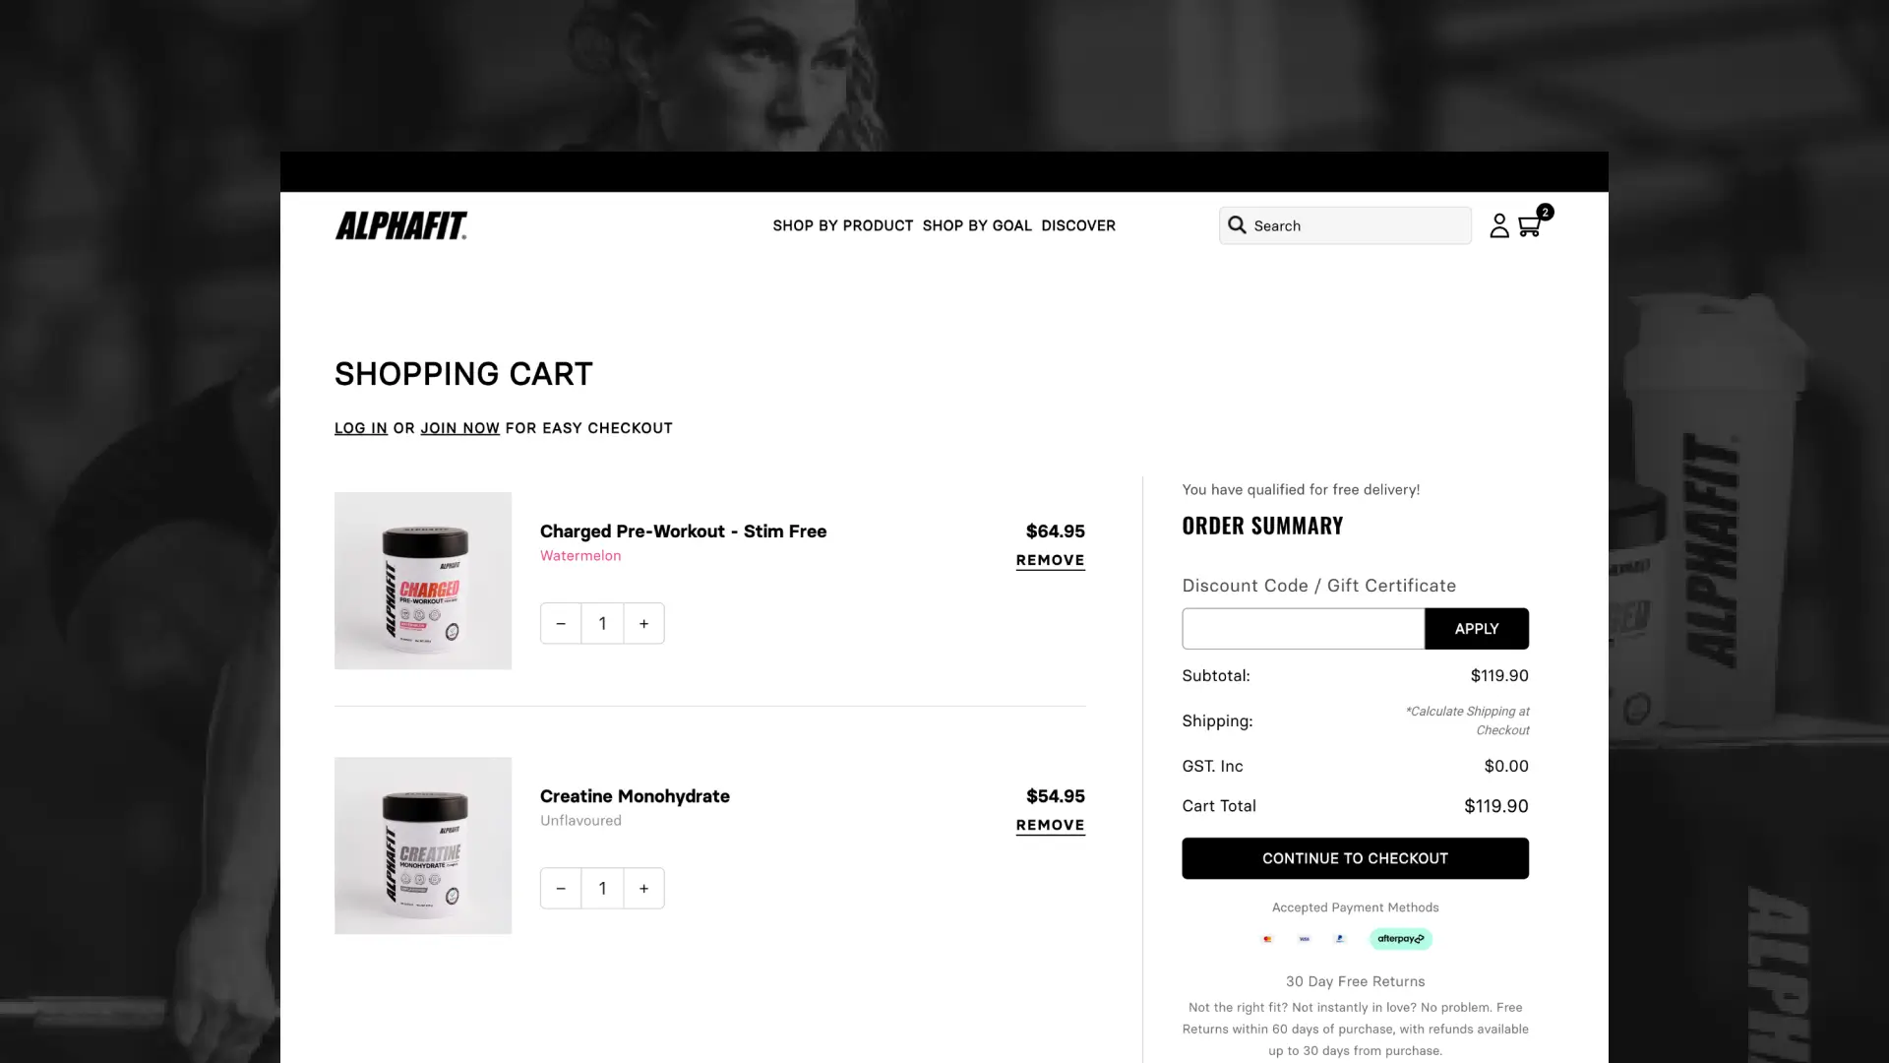The width and height of the screenshot is (1889, 1063).
Task: Continue to checkout
Action: pos(1355,858)
